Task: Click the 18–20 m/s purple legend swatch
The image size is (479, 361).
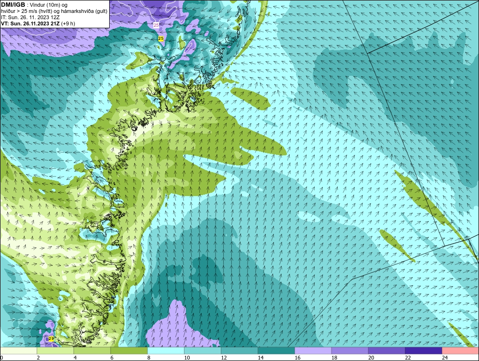Action: (x=350, y=350)
